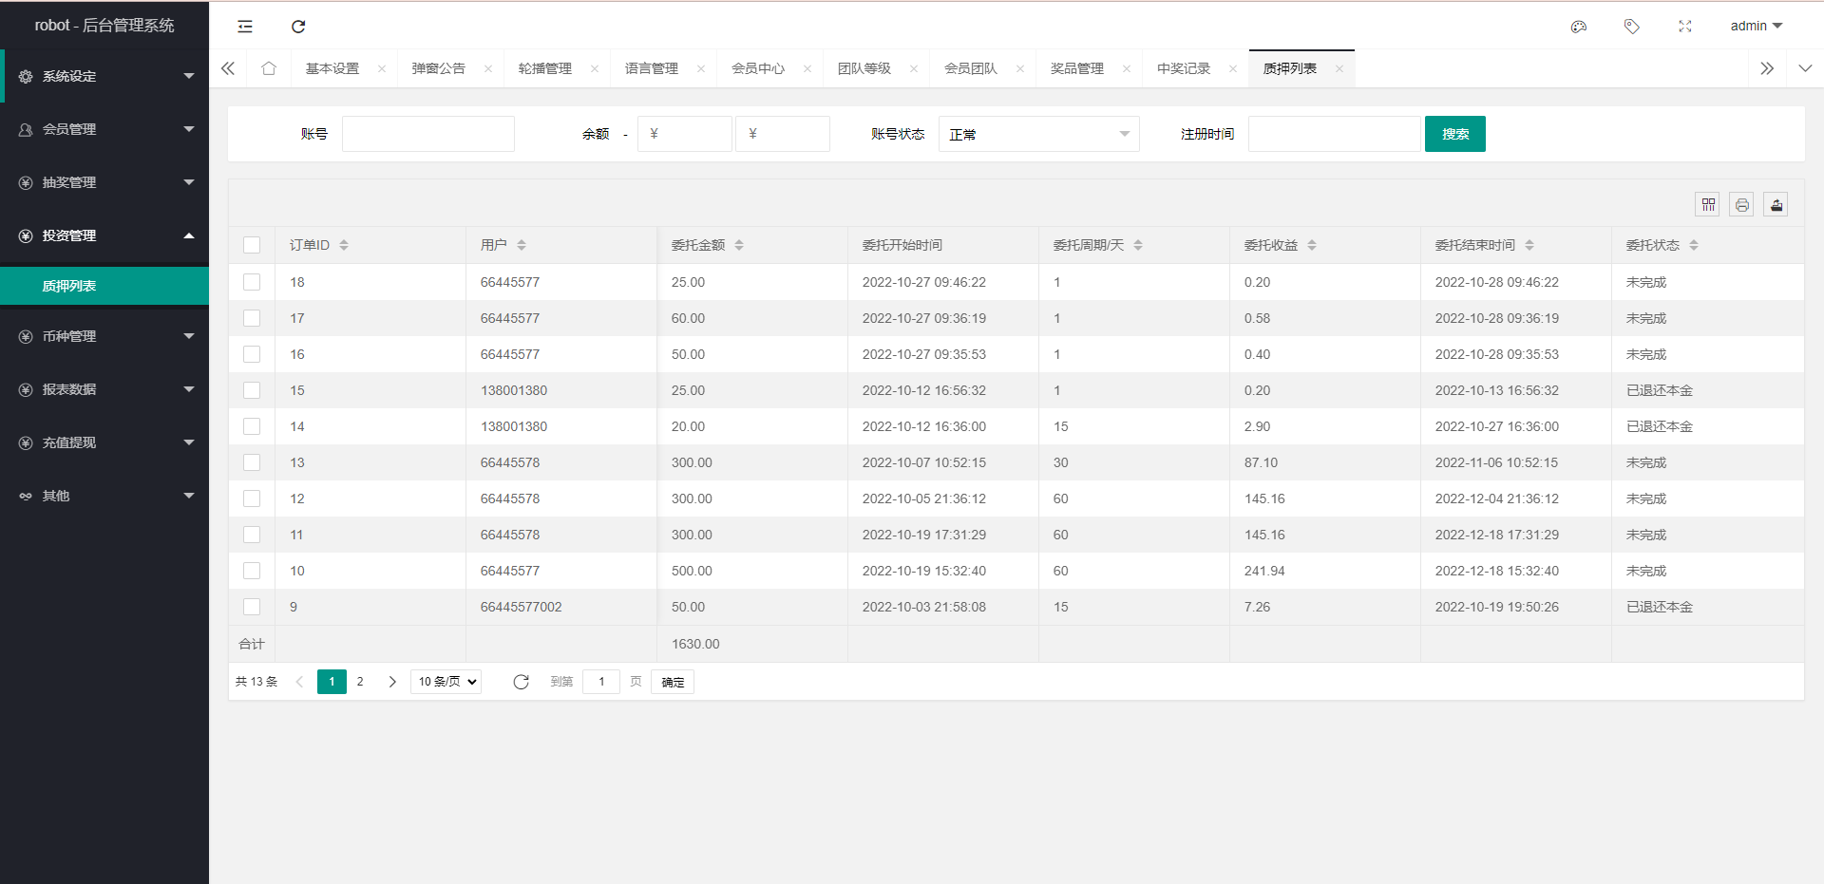Sort table by 委托金额 column arrows
Screen dimensions: 1824x884
[x=740, y=244]
